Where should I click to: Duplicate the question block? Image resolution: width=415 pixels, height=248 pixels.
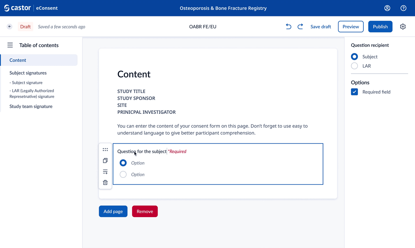(x=105, y=160)
